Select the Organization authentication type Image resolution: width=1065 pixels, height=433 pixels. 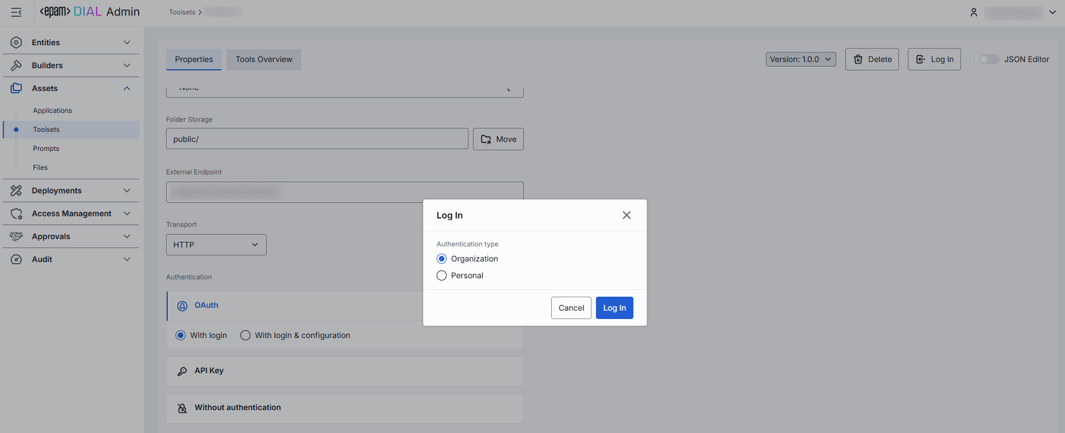coord(442,259)
